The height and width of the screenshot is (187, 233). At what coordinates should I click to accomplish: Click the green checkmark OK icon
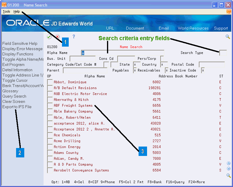[49, 37]
